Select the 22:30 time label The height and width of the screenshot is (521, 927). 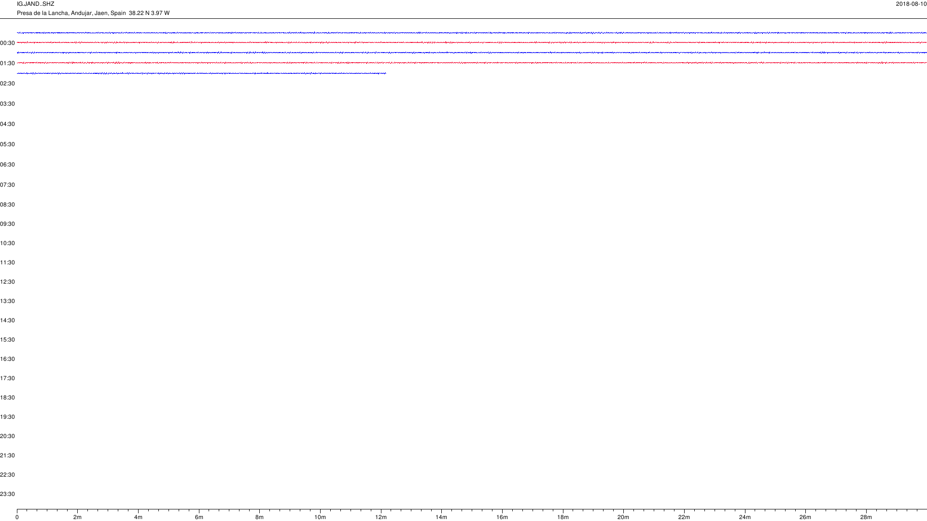[7, 475]
